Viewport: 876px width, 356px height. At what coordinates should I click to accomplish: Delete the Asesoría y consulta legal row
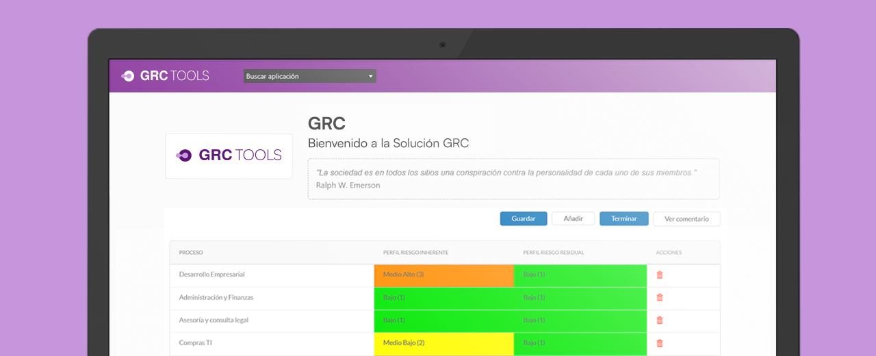(660, 320)
